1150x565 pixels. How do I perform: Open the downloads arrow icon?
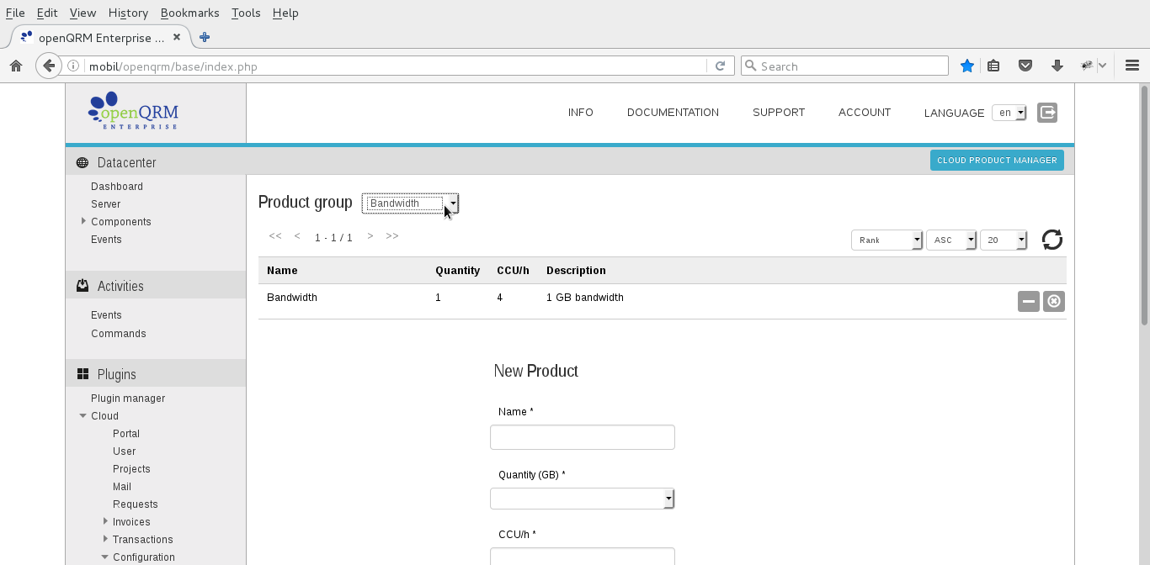[1057, 66]
